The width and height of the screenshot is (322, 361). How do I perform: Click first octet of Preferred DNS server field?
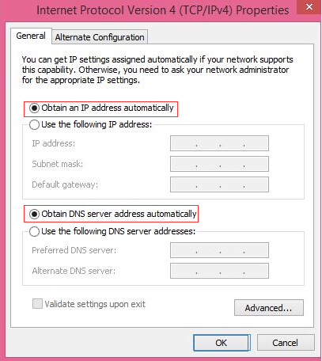(x=184, y=250)
